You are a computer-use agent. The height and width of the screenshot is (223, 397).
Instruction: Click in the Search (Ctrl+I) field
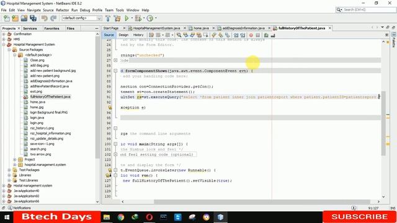369,10
